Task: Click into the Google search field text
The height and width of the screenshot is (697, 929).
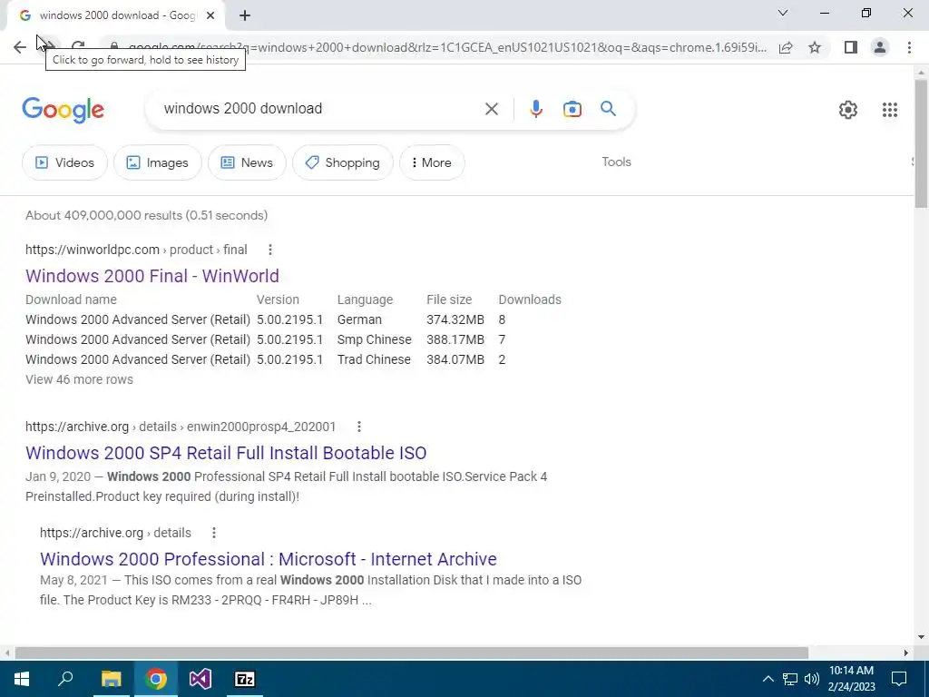Action: [243, 109]
